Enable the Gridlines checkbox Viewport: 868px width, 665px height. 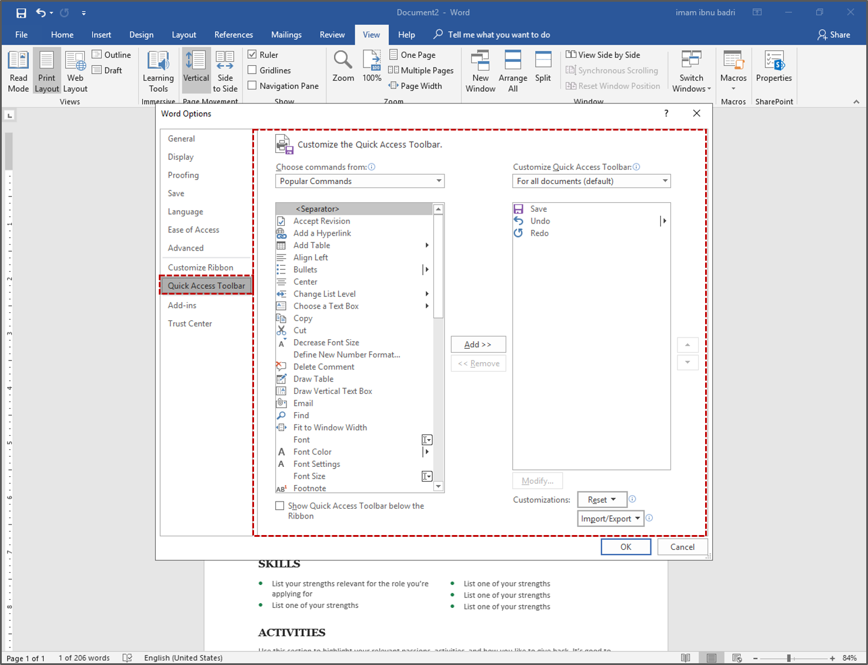252,70
